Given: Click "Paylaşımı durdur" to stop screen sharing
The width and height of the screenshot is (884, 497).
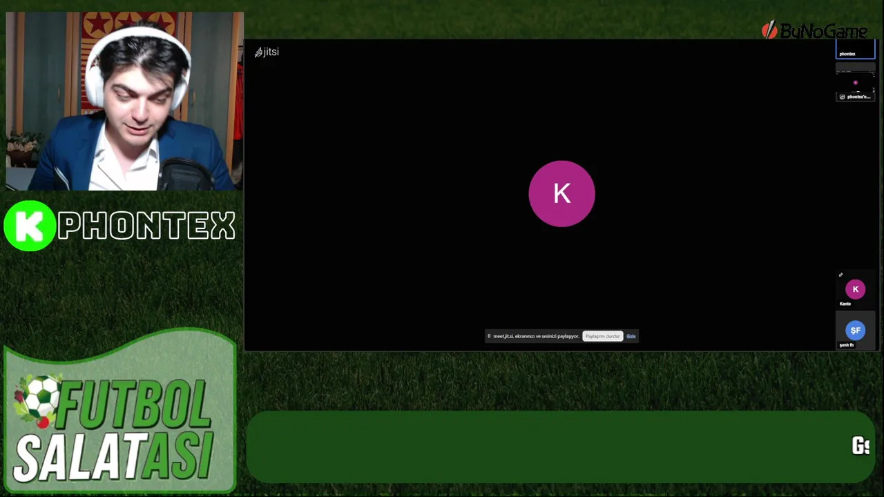Looking at the screenshot, I should pos(603,336).
